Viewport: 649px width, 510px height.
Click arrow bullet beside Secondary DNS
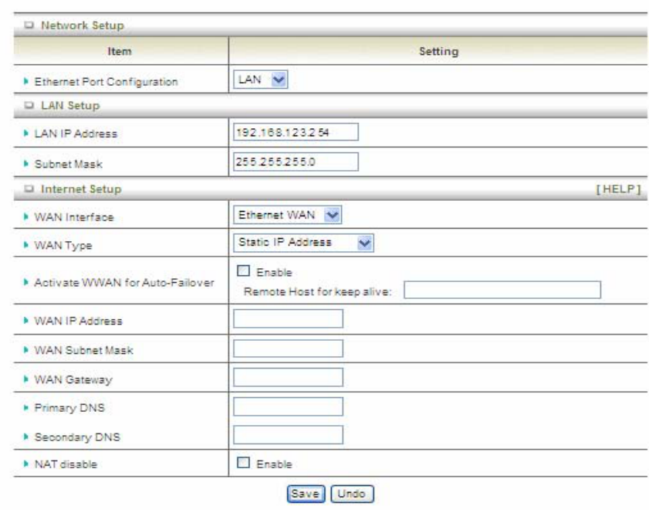(26, 437)
